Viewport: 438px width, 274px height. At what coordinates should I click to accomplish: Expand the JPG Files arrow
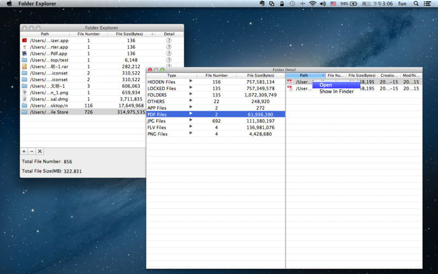pyautogui.click(x=191, y=119)
